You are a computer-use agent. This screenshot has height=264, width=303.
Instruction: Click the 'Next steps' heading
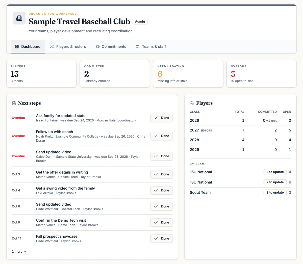pyautogui.click(x=30, y=103)
